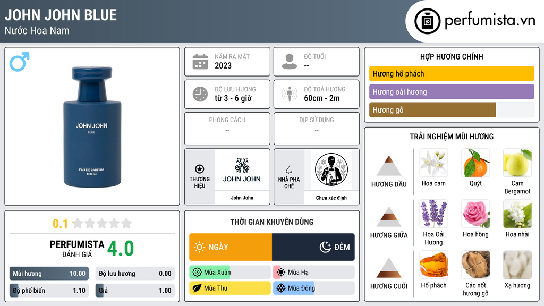Screen dimensions: 544x306
Task: Click the từ 3 - 6 giờ longevity value
Action: pos(233,98)
